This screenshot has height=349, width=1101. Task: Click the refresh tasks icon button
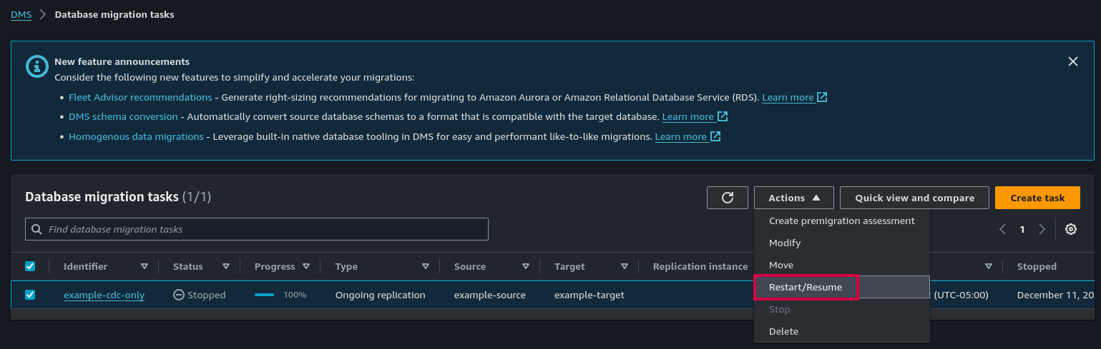coord(728,198)
